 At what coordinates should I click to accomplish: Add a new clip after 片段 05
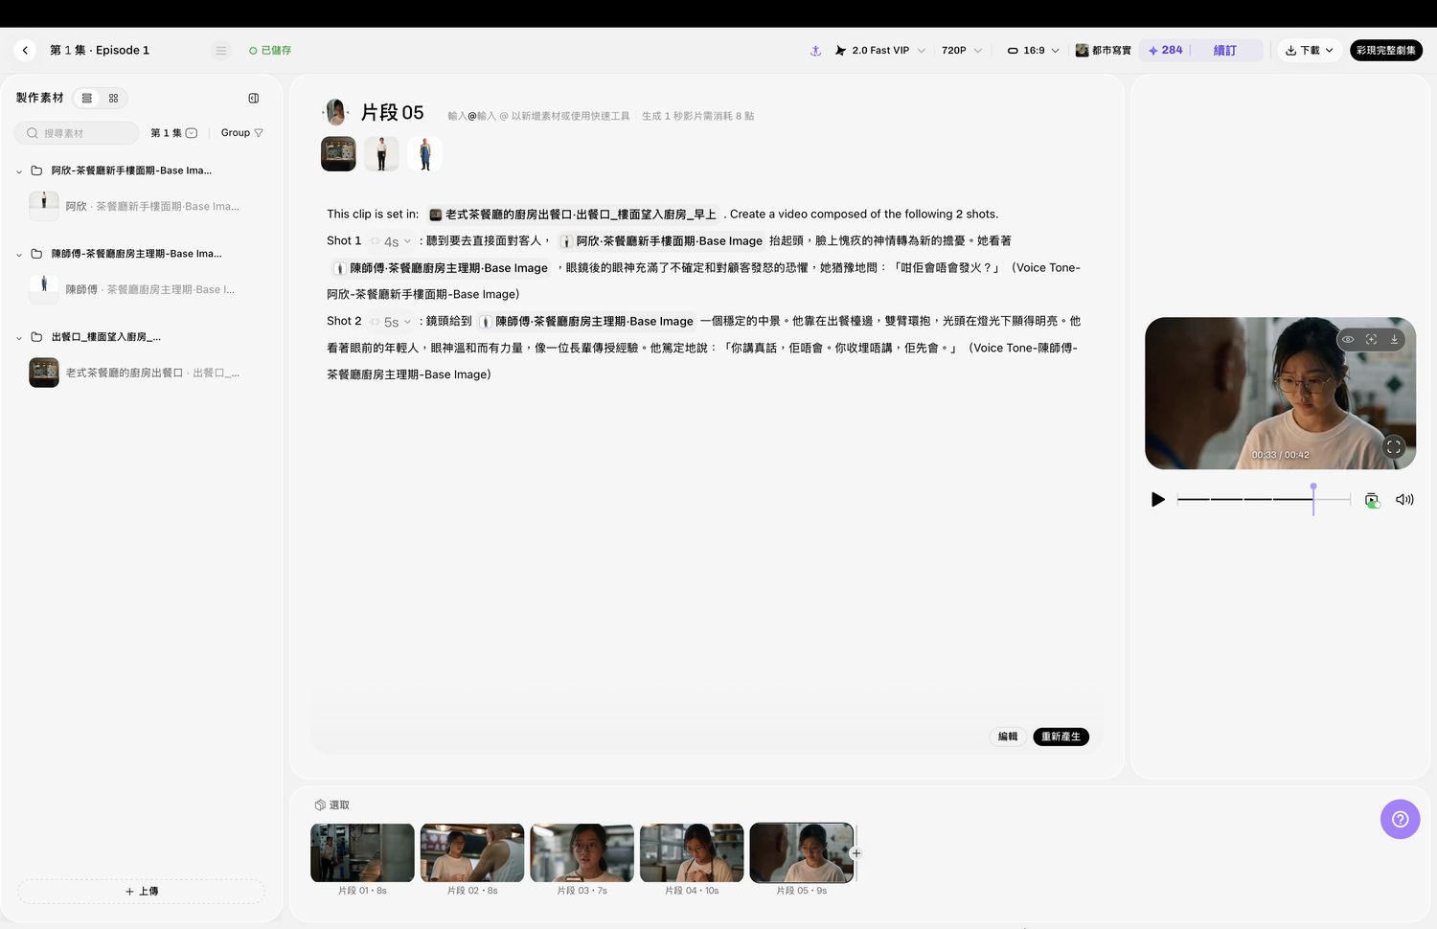coord(855,853)
